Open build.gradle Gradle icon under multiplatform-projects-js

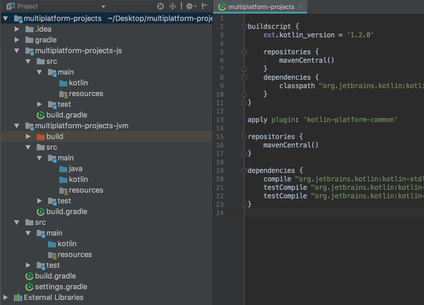(x=41, y=115)
